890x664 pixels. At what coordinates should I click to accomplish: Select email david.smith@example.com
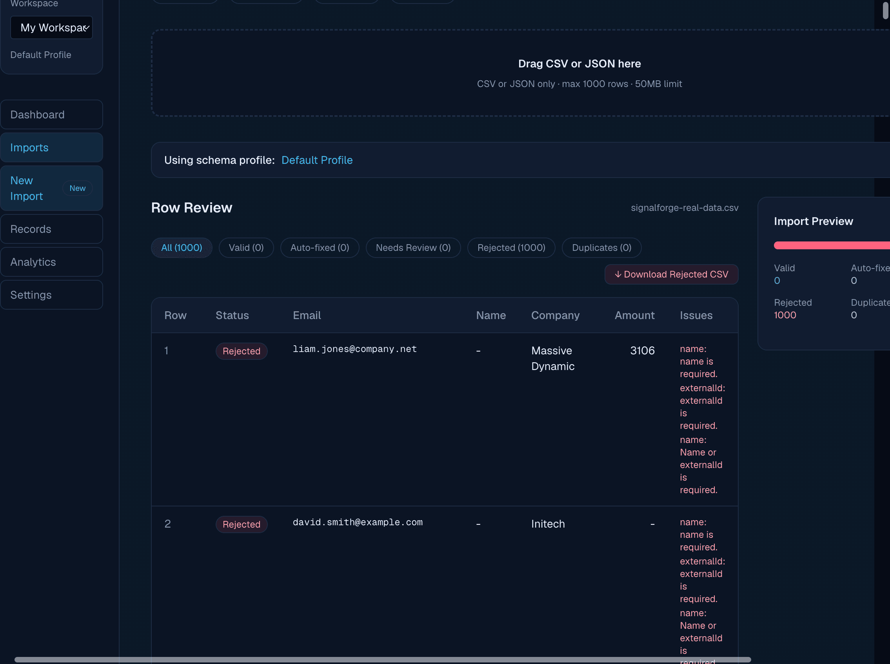pos(357,522)
